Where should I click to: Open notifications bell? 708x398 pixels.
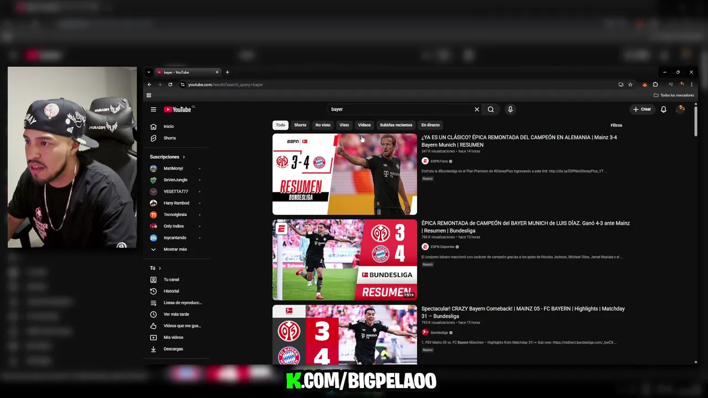663,109
